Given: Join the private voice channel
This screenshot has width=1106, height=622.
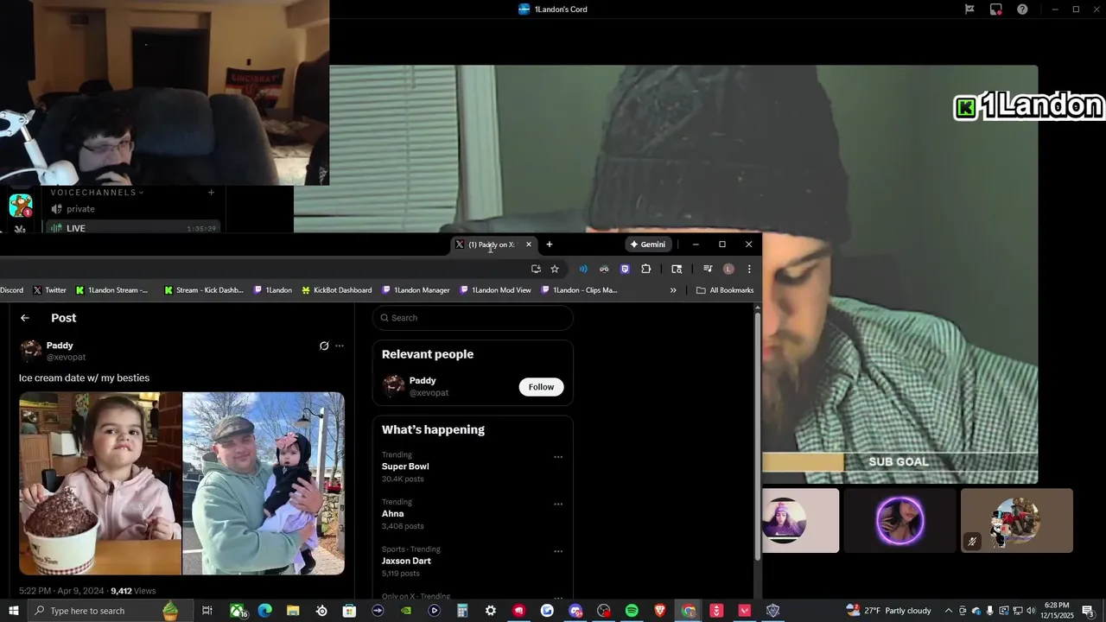Looking at the screenshot, I should [x=130, y=209].
